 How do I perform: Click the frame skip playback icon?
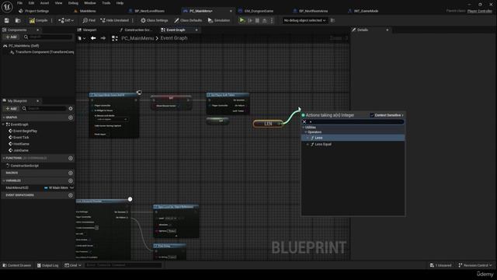click(250, 20)
